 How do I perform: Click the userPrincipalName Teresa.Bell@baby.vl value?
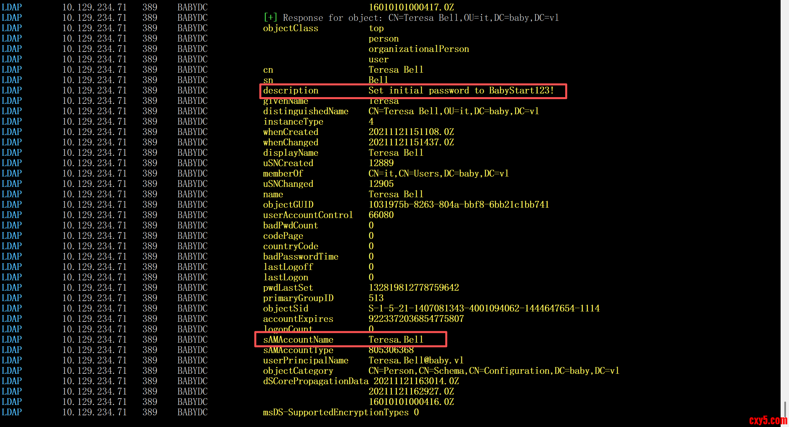416,360
